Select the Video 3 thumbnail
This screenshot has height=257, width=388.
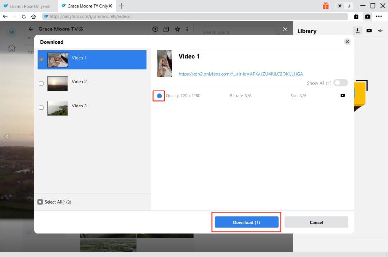tap(58, 108)
